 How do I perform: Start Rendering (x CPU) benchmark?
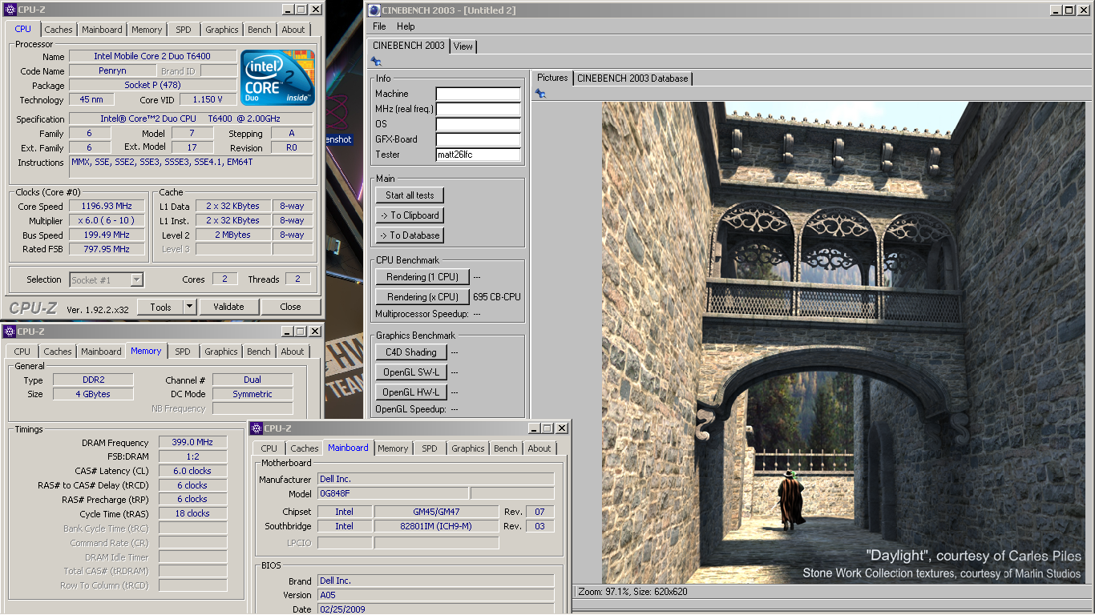(422, 297)
